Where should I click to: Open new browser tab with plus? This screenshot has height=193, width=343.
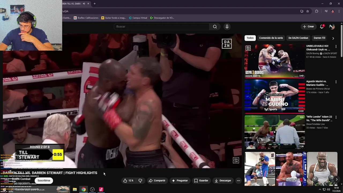(95, 4)
